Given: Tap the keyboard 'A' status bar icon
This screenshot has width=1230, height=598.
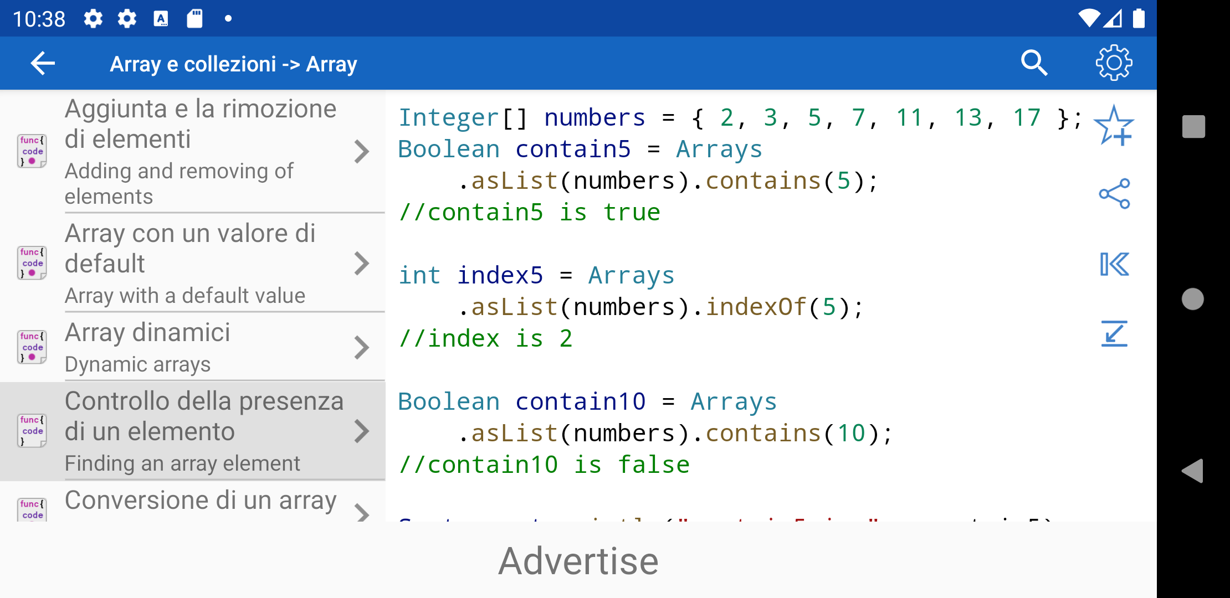Looking at the screenshot, I should (x=161, y=19).
